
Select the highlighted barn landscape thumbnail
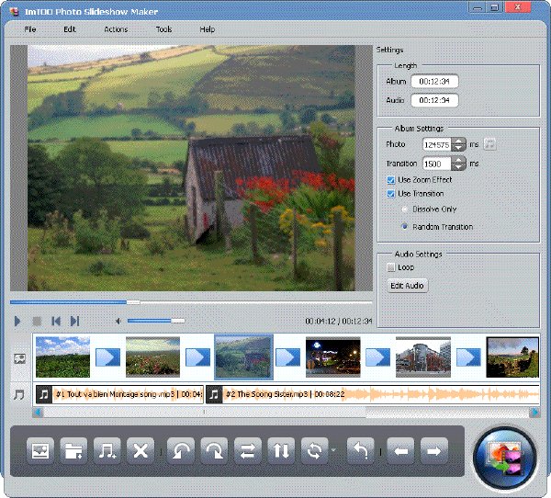click(x=243, y=357)
